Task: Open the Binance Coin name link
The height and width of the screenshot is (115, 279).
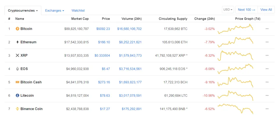Action: tap(31, 109)
